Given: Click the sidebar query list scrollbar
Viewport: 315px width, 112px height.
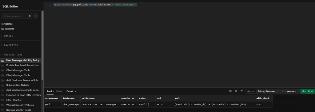Looking at the screenshot, I should [x=42, y=46].
